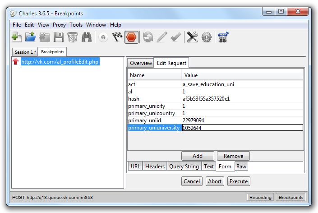Click the Clear Session trash icon

[73, 37]
